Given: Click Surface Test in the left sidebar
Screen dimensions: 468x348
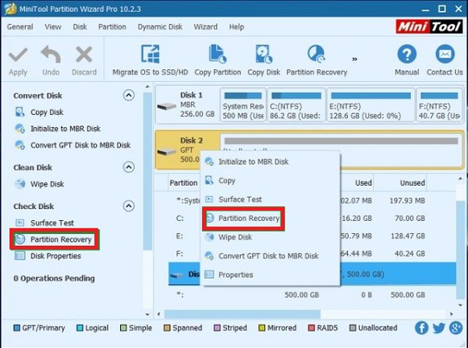Looking at the screenshot, I should pos(52,223).
